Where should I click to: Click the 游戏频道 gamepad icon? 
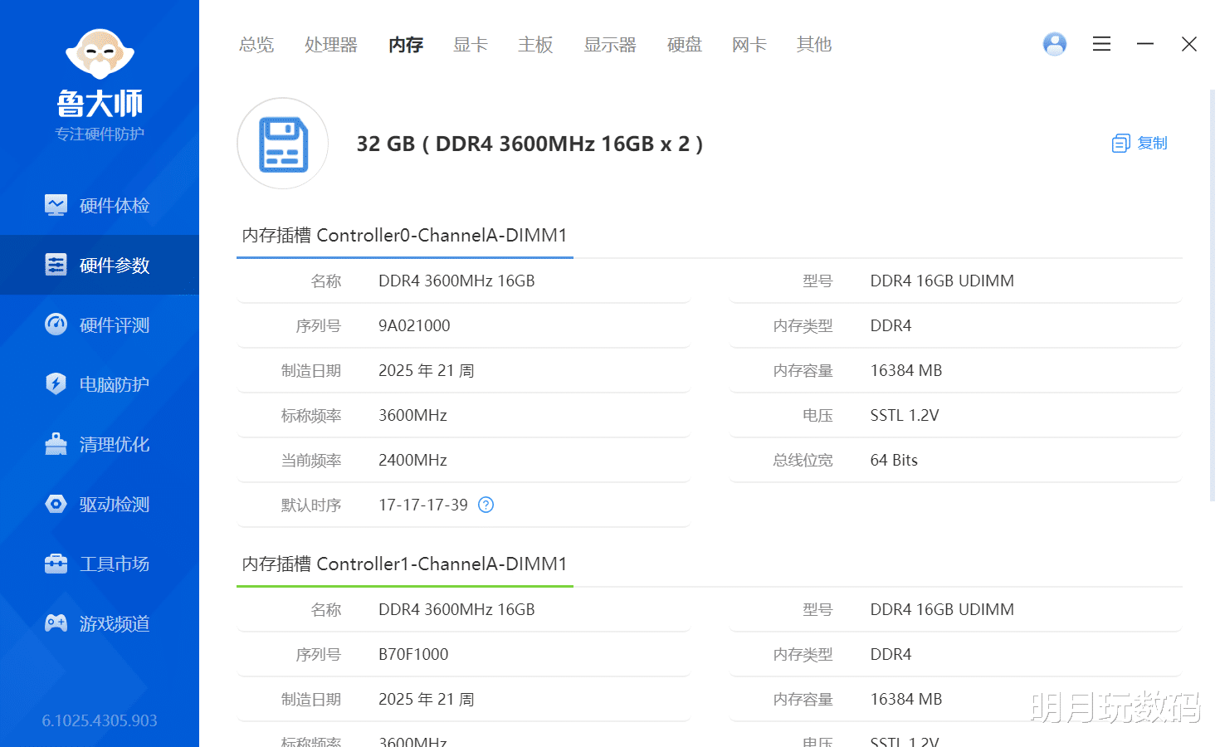click(56, 623)
